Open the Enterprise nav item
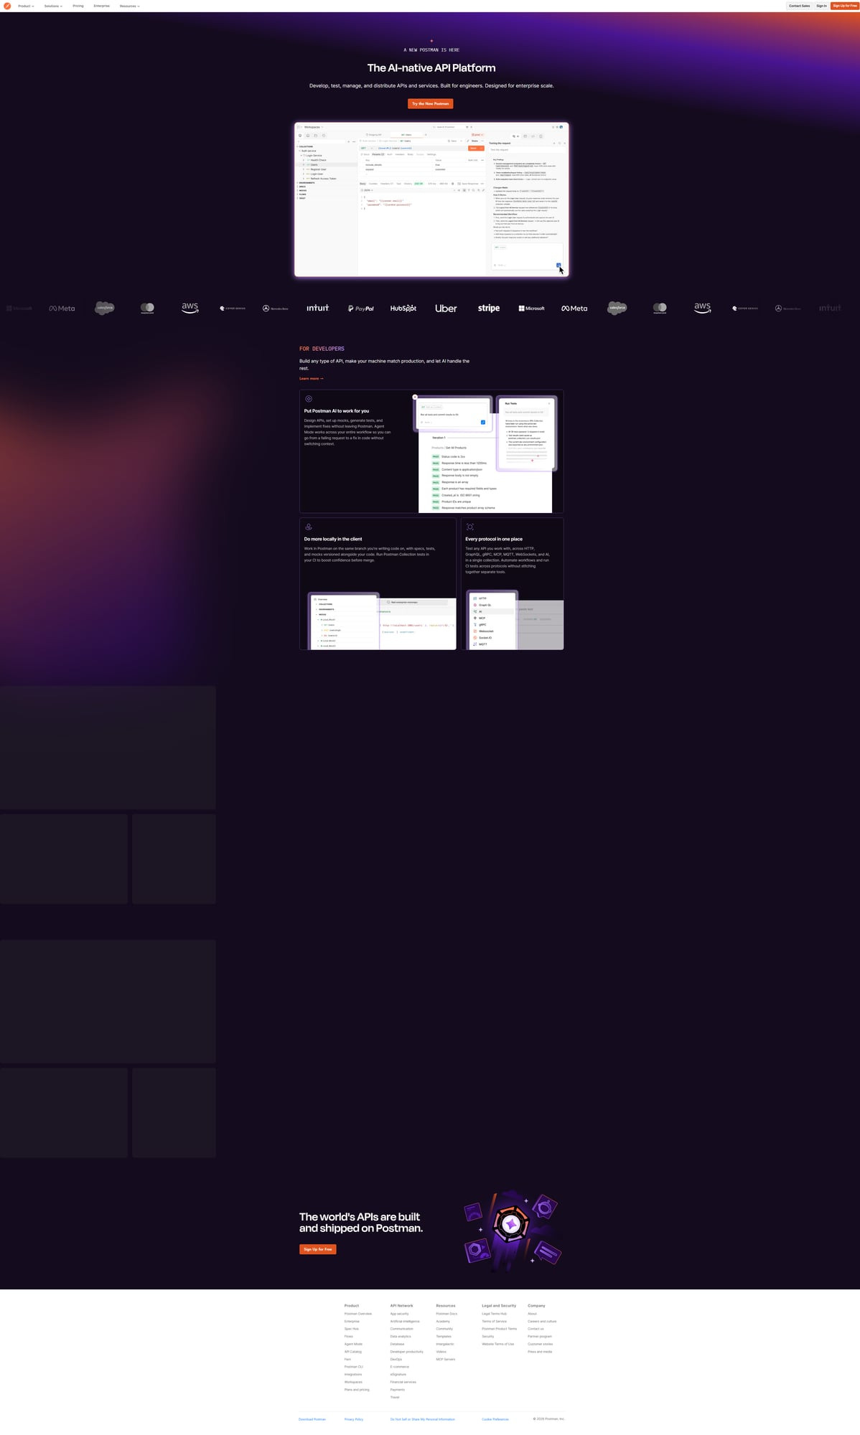Viewport: 860px width, 1435px height. tap(102, 6)
